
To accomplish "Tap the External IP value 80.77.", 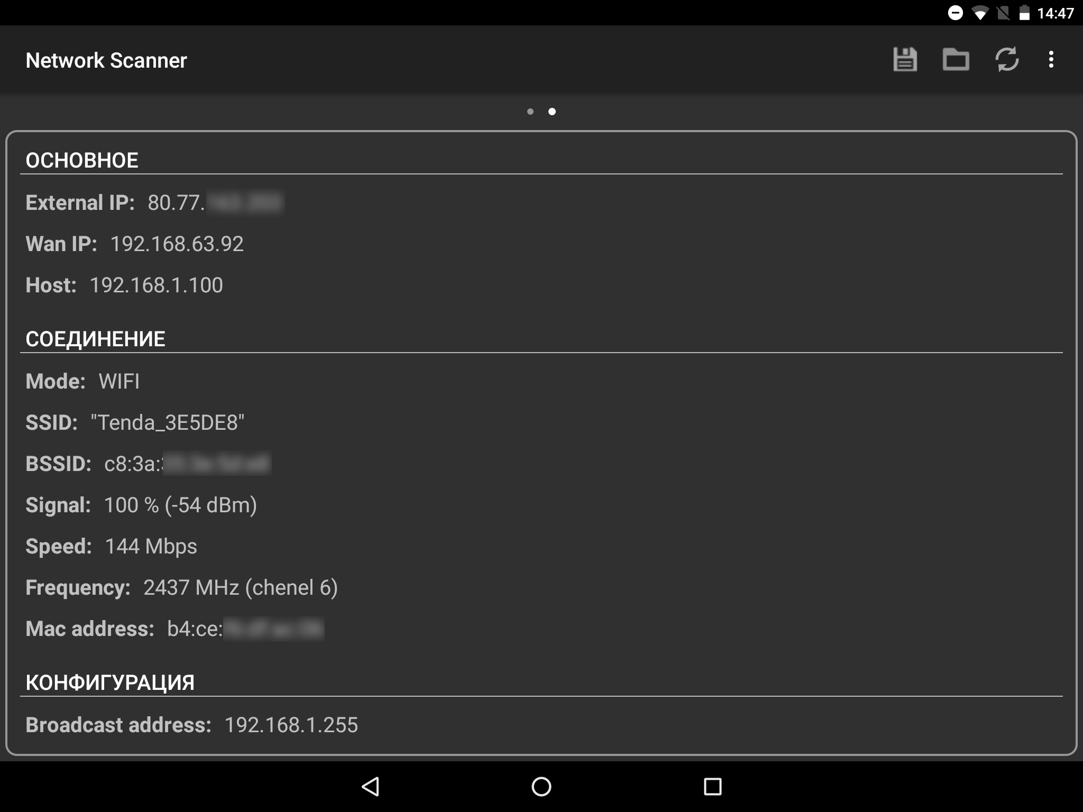I will tap(216, 202).
